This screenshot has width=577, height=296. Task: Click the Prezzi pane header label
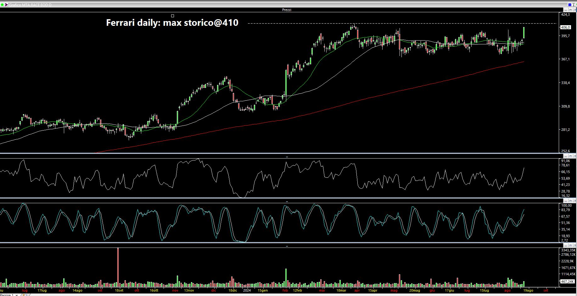pyautogui.click(x=287, y=10)
